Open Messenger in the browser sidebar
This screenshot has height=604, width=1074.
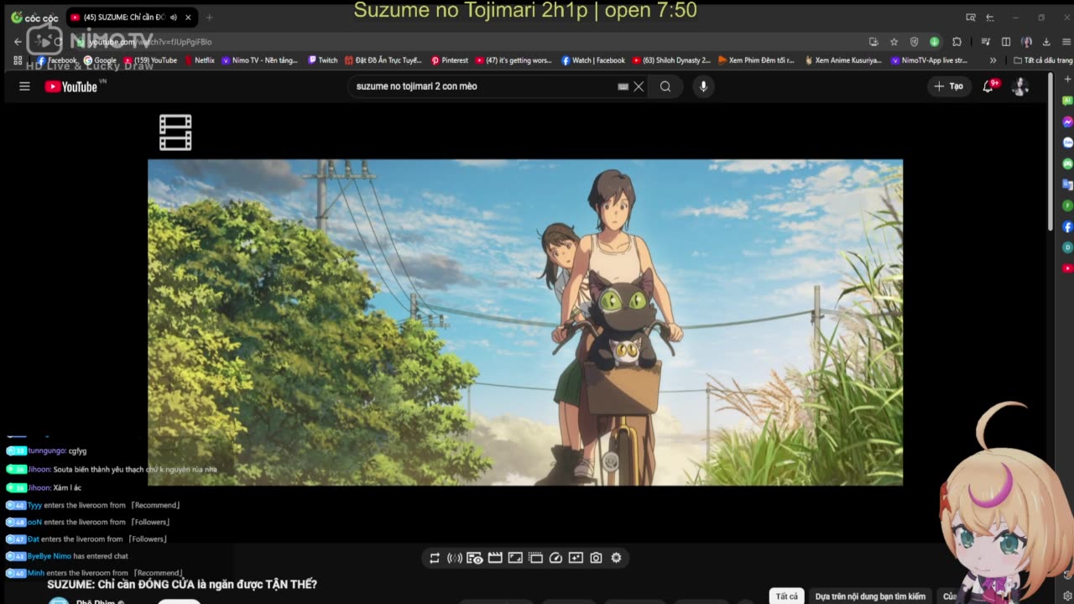(1067, 122)
